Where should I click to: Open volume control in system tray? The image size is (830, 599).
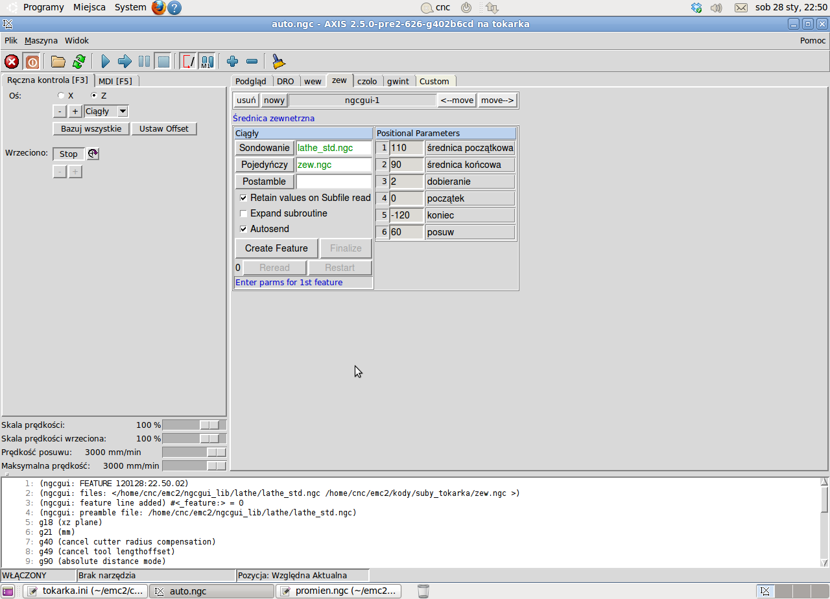point(717,8)
